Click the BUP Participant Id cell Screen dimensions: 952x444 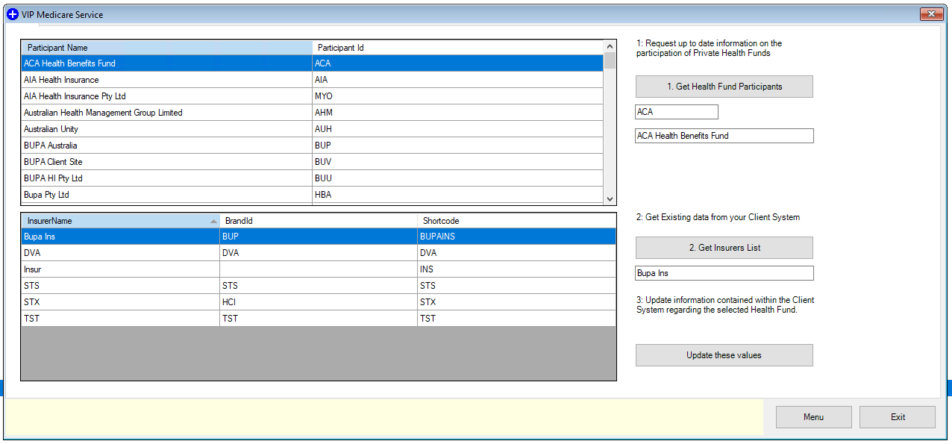pos(457,146)
